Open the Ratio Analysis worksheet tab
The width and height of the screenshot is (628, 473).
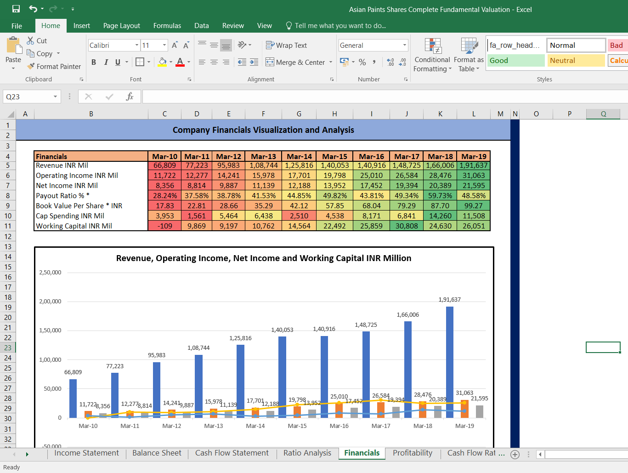coord(307,453)
